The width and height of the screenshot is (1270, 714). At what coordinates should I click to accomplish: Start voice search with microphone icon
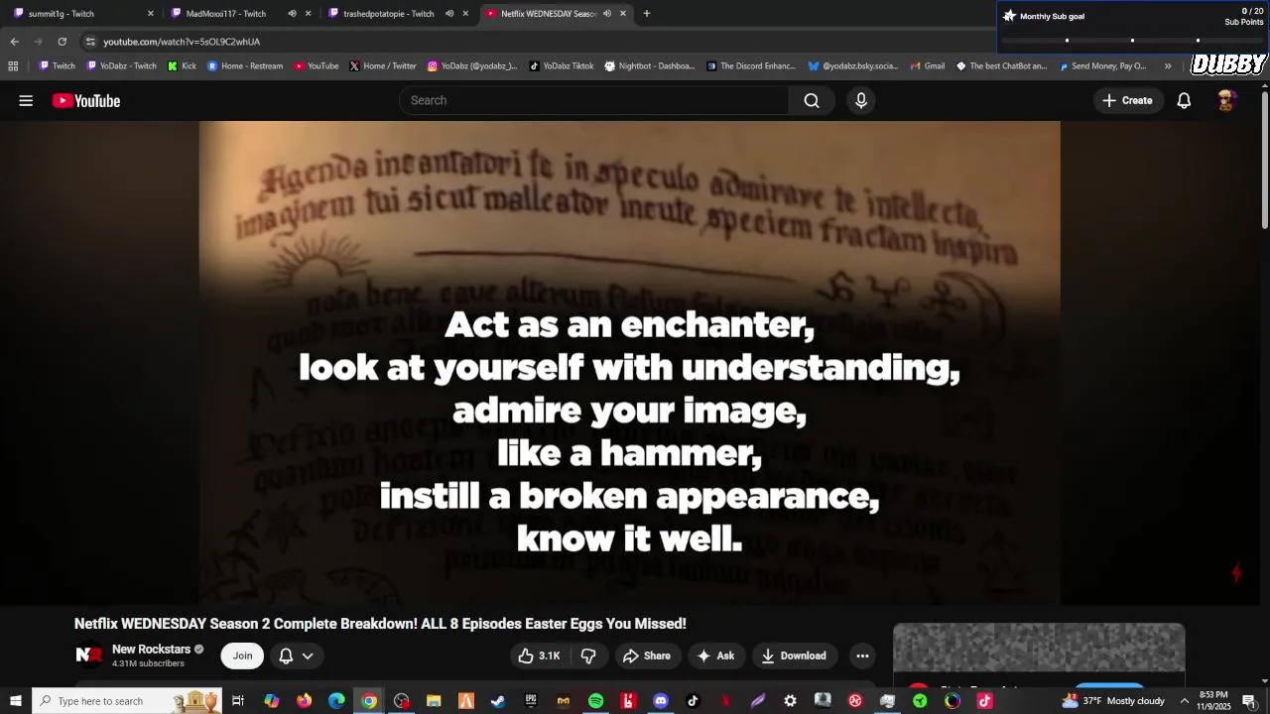(x=861, y=100)
